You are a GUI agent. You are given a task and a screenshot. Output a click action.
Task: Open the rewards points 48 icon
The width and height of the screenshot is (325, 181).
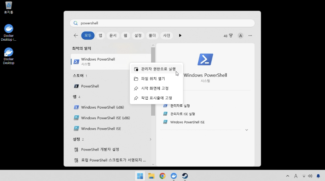click(228, 36)
